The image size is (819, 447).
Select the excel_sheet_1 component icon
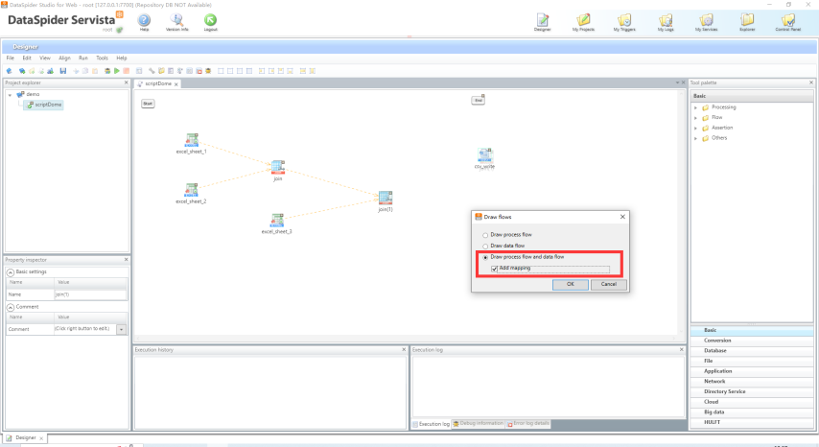[192, 140]
